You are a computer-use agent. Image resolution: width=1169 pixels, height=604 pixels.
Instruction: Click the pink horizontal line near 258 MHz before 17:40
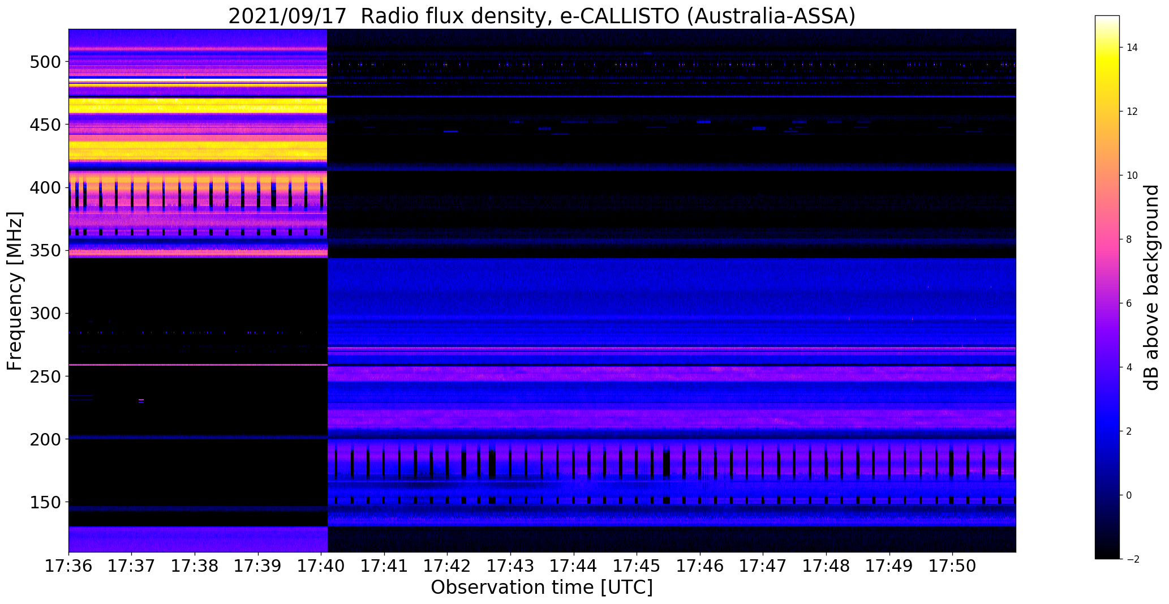198,365
